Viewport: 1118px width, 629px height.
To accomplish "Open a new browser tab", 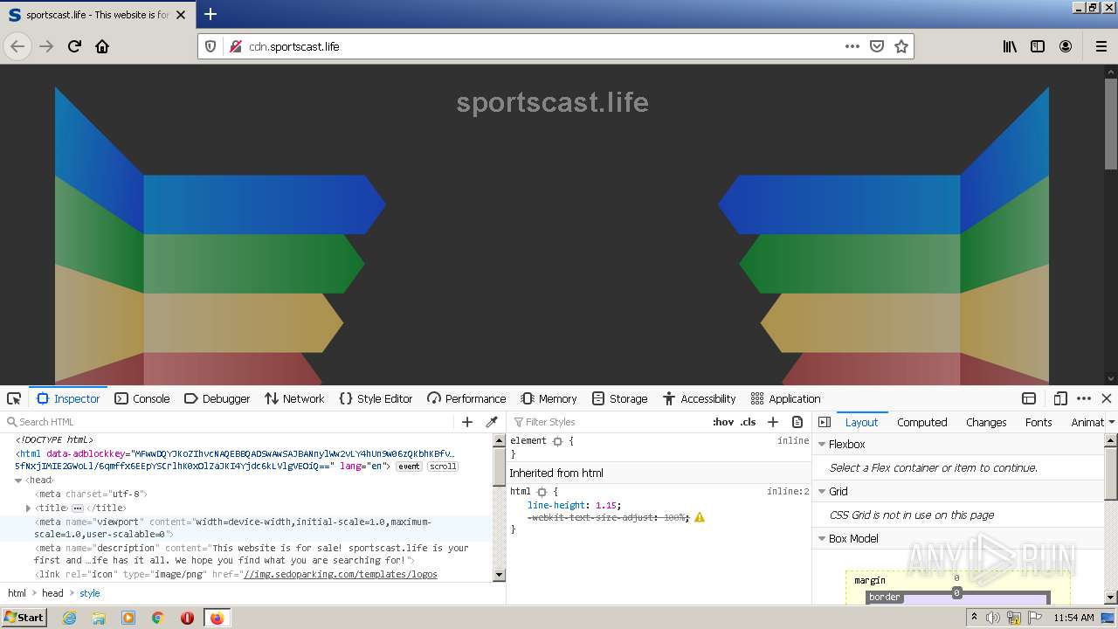I will coord(210,14).
